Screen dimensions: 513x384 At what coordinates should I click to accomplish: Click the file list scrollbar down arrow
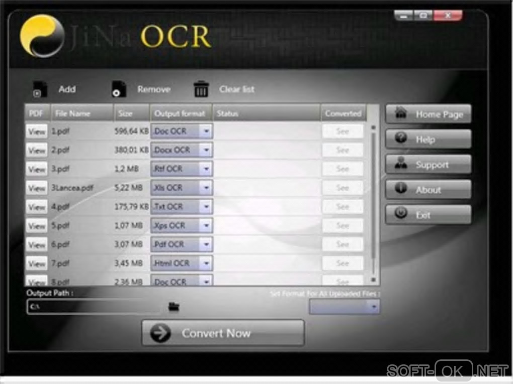point(373,280)
